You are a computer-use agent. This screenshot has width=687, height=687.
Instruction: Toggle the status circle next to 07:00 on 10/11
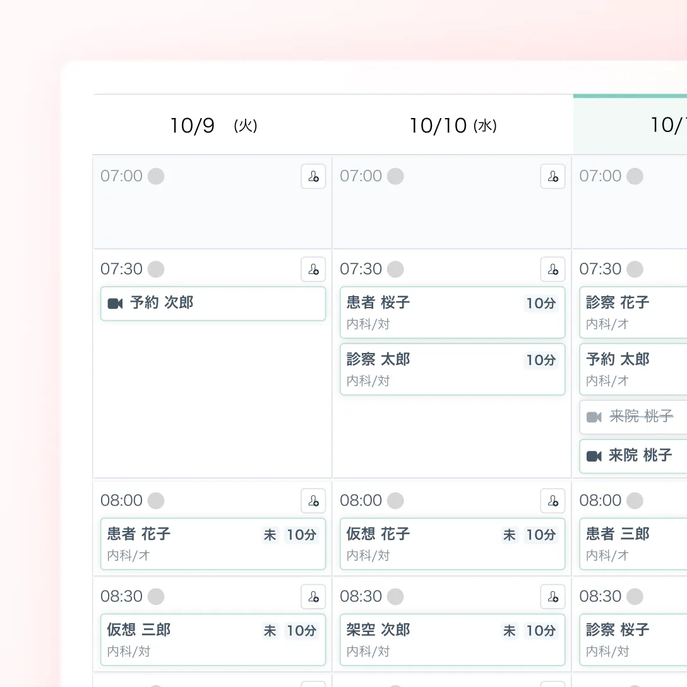pyautogui.click(x=634, y=176)
